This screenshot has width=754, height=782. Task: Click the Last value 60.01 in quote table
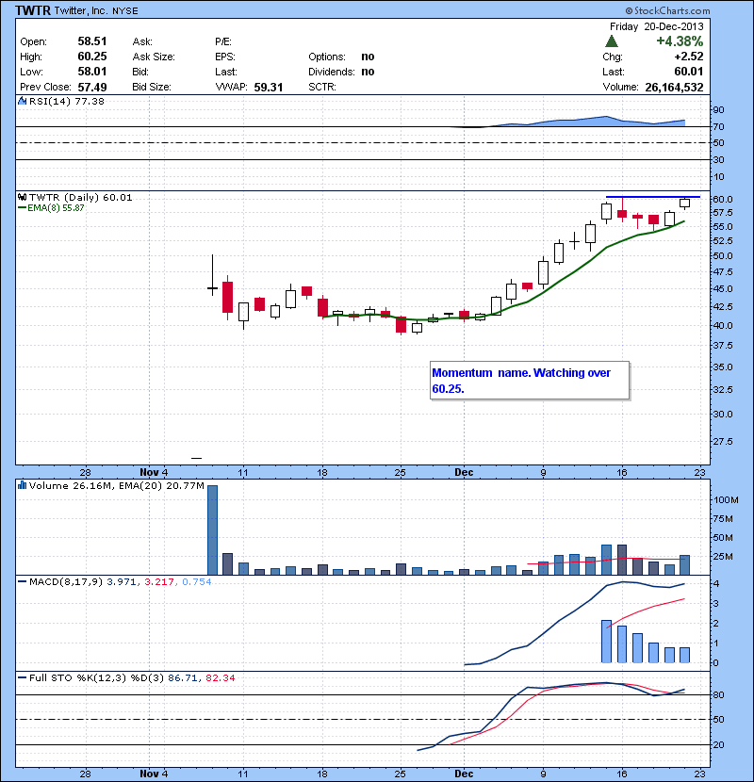689,72
